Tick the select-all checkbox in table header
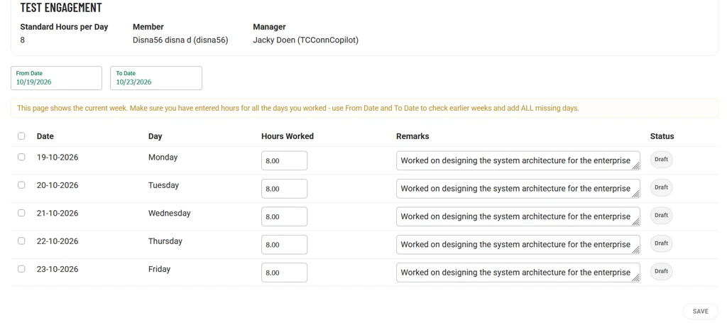This screenshot has width=727, height=325. coord(21,136)
